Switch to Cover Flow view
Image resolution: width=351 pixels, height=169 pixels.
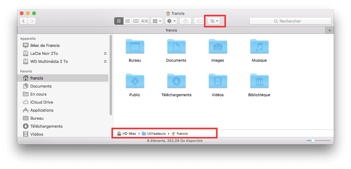(145, 21)
